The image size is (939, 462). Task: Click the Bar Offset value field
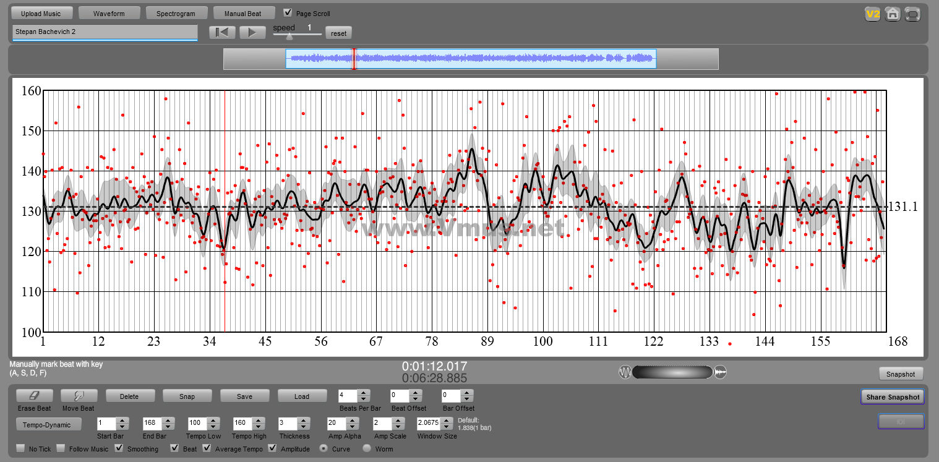452,396
